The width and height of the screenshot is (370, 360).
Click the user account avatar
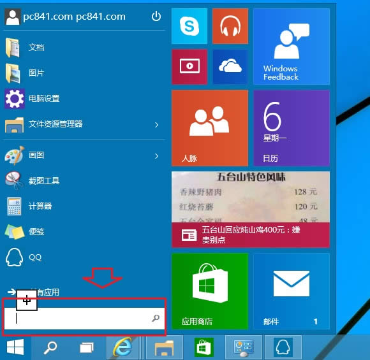[13, 17]
